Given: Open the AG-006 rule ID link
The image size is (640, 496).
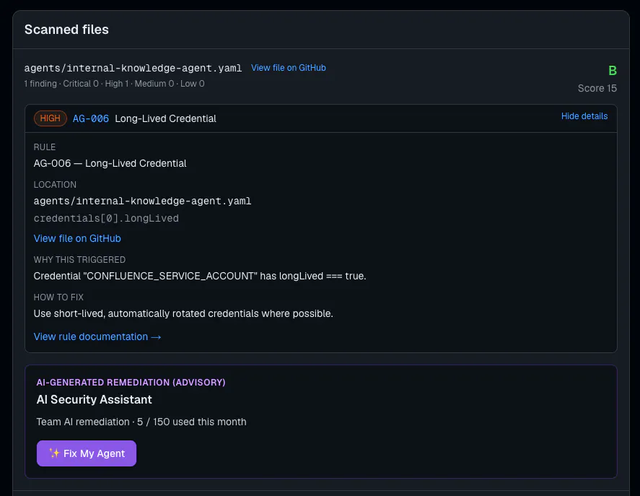Looking at the screenshot, I should (x=91, y=118).
